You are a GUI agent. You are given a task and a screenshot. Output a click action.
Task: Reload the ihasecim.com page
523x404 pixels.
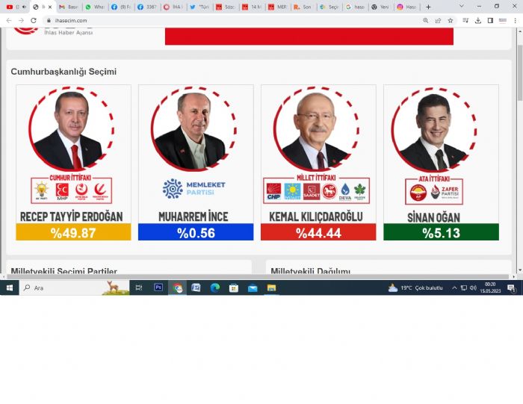coord(34,21)
